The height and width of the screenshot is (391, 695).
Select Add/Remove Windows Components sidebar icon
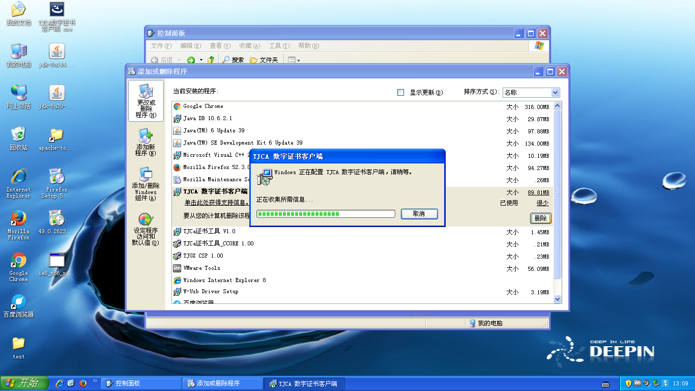tap(146, 183)
